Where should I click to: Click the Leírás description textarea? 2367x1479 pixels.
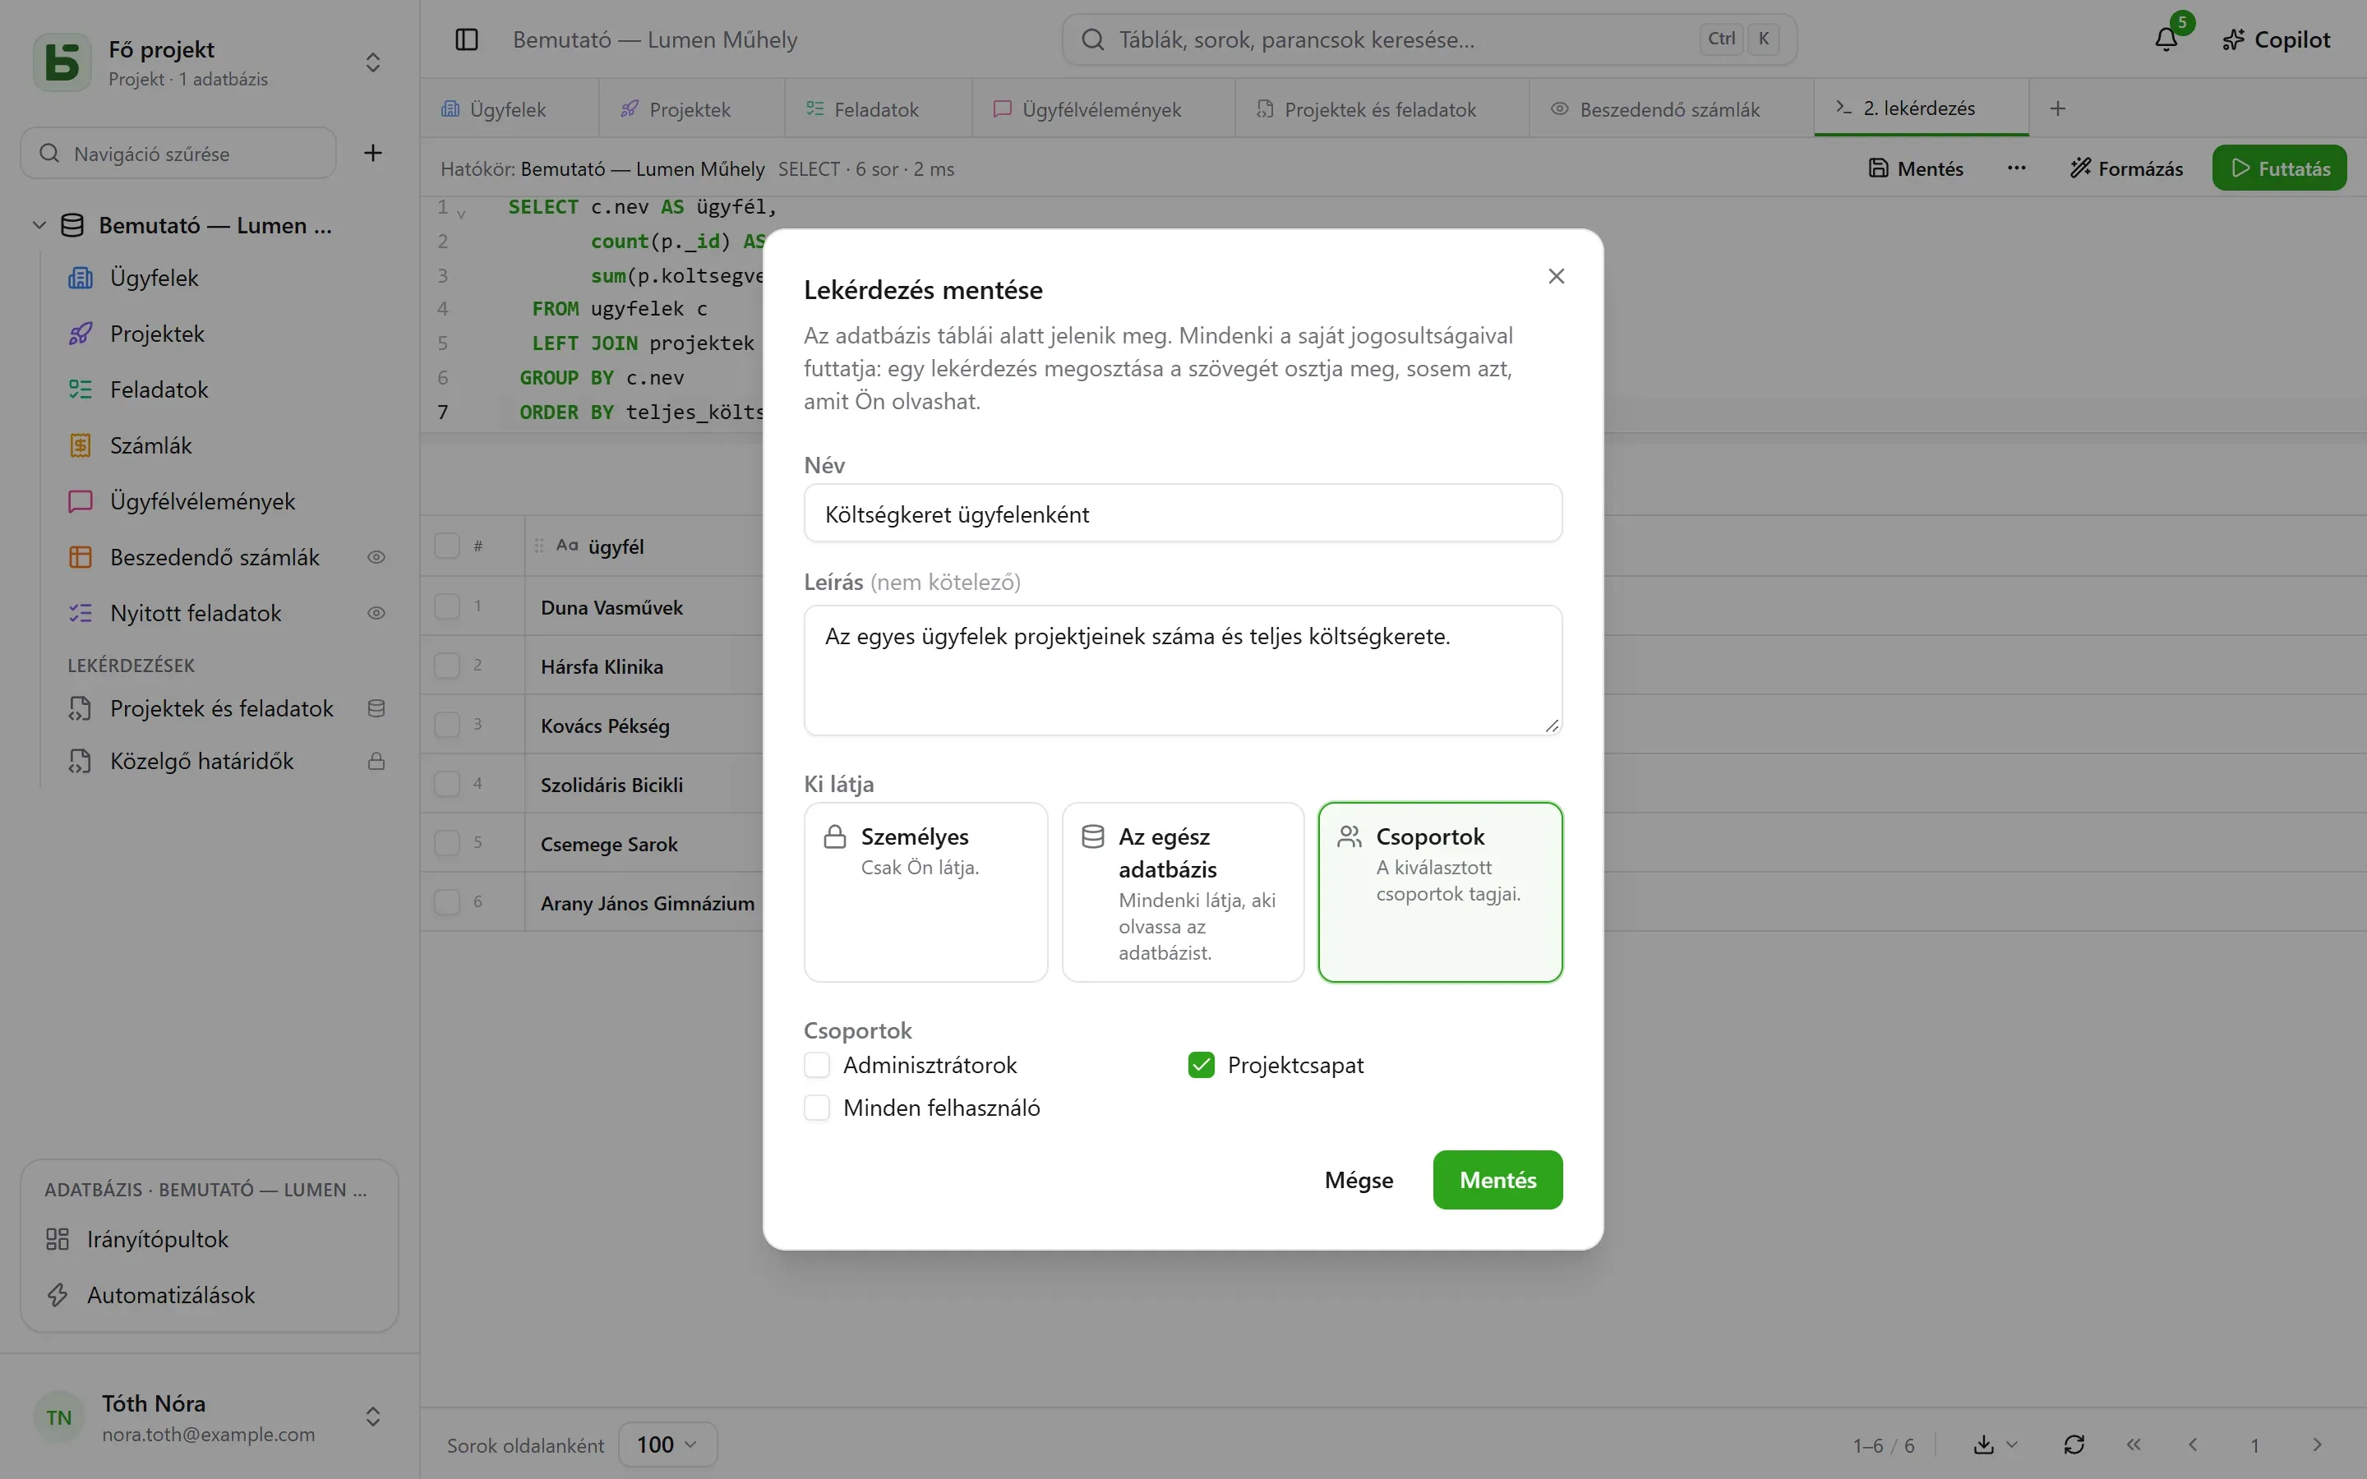[1183, 670]
